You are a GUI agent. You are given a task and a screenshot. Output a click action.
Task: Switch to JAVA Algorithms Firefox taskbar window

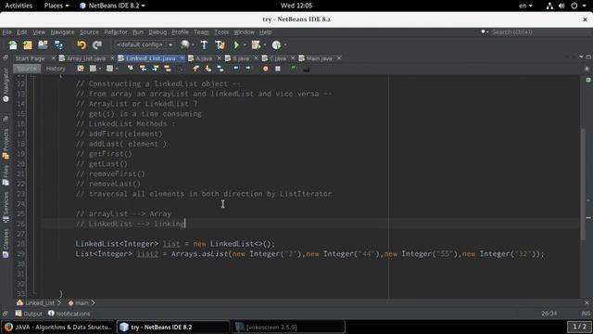(x=57, y=327)
